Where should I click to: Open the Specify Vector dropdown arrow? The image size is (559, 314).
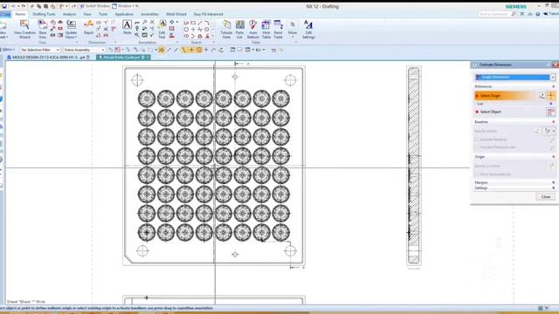(553, 131)
